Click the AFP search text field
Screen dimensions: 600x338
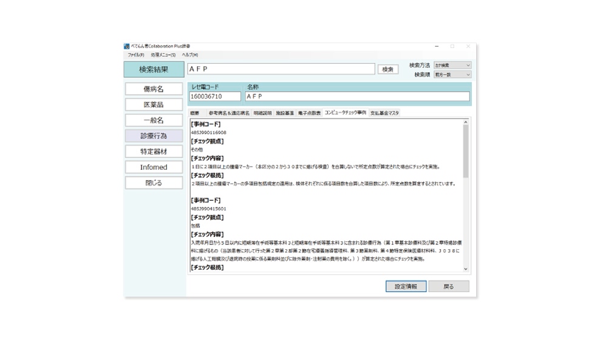point(281,69)
